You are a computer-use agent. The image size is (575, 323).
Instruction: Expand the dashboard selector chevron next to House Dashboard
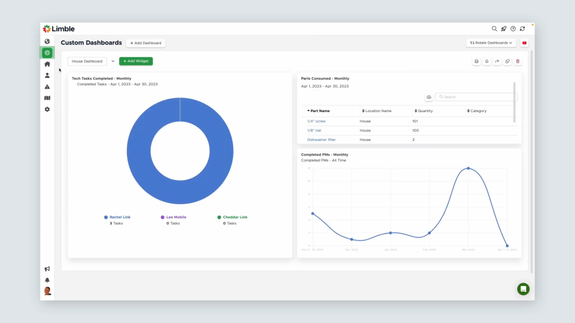pyautogui.click(x=112, y=61)
